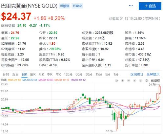Click the 总市值 value 433.31亿
This screenshot has height=134, width=164.
145,54
